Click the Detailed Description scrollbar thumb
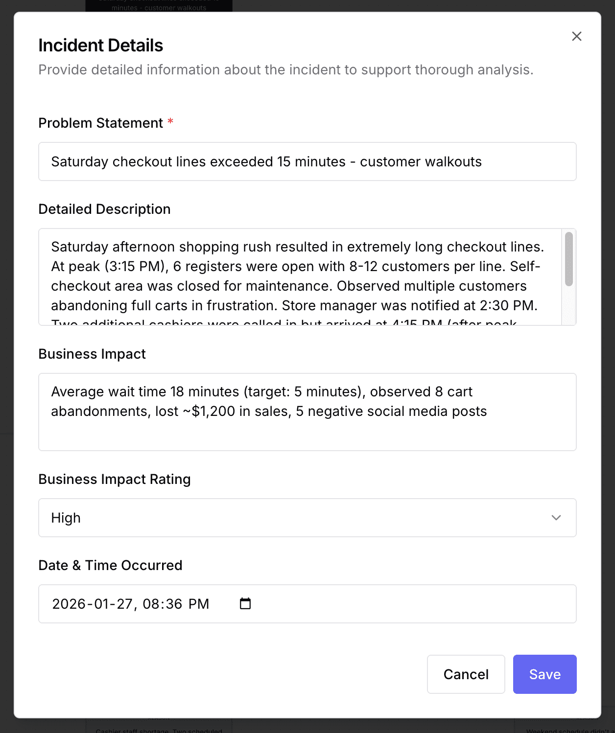The width and height of the screenshot is (615, 733). click(x=569, y=259)
